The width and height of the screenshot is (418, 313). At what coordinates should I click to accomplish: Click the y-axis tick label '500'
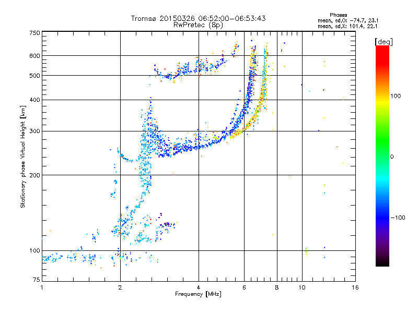click(x=34, y=76)
